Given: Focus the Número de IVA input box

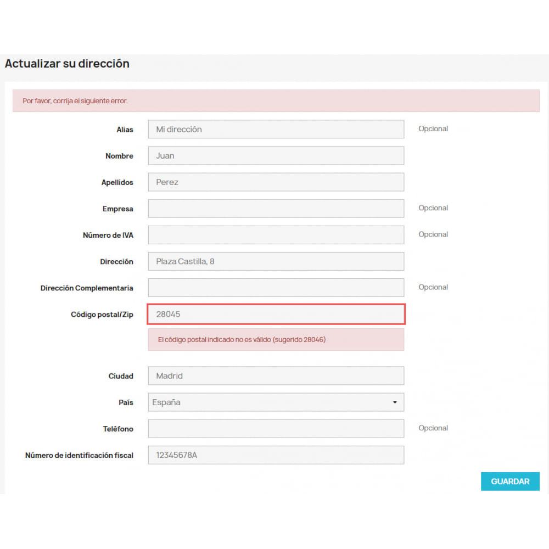Looking at the screenshot, I should 276,235.
